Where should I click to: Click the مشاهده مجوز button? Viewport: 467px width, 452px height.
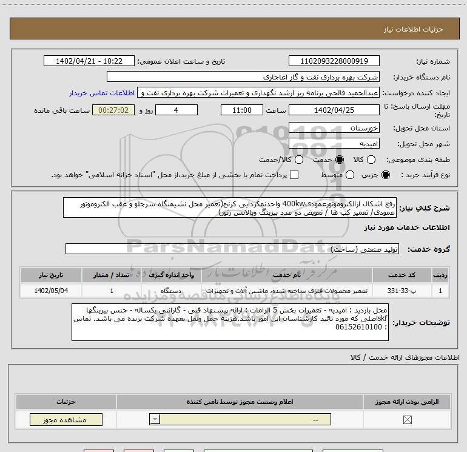pos(66,419)
